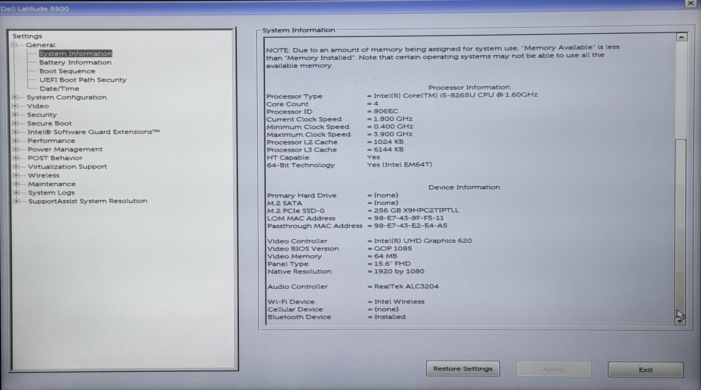This screenshot has height=390, width=701.
Task: Select the Performance category label
Action: [x=51, y=141]
